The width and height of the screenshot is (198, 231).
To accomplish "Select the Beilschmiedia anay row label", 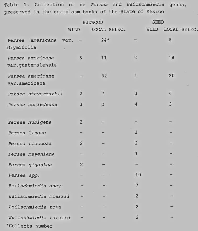I will 35,186.
